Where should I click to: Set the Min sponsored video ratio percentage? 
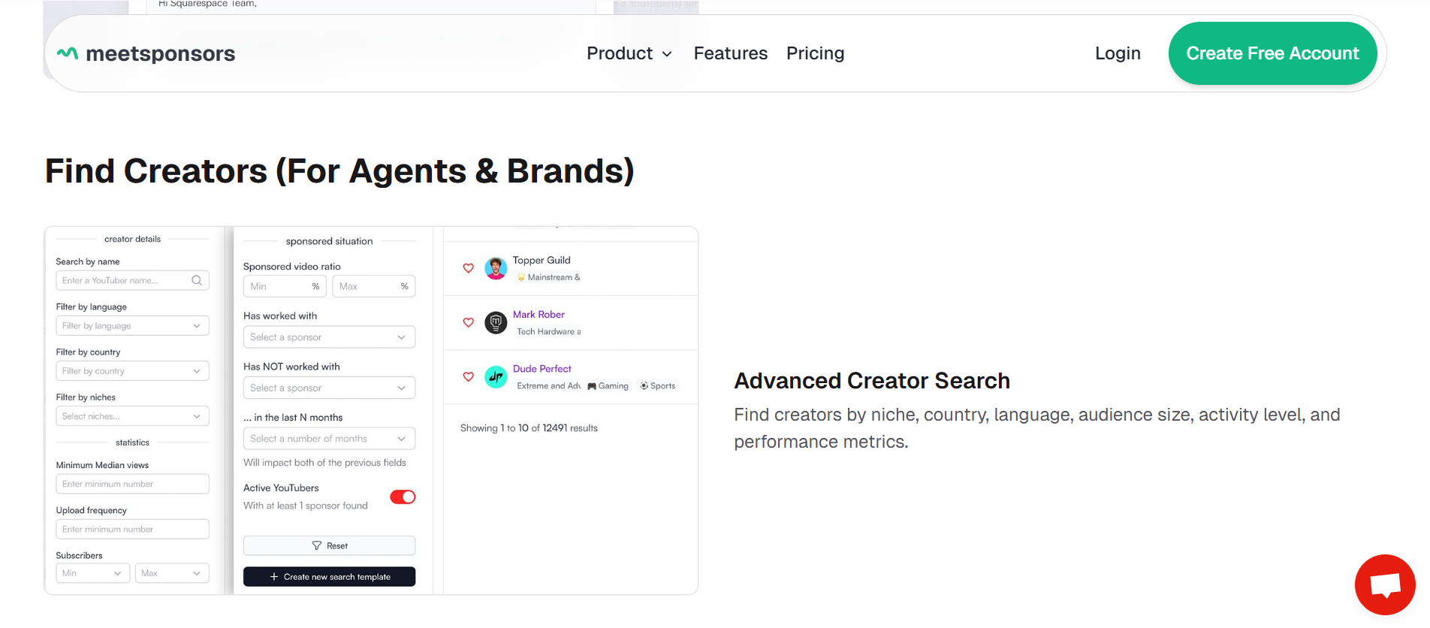coord(285,286)
